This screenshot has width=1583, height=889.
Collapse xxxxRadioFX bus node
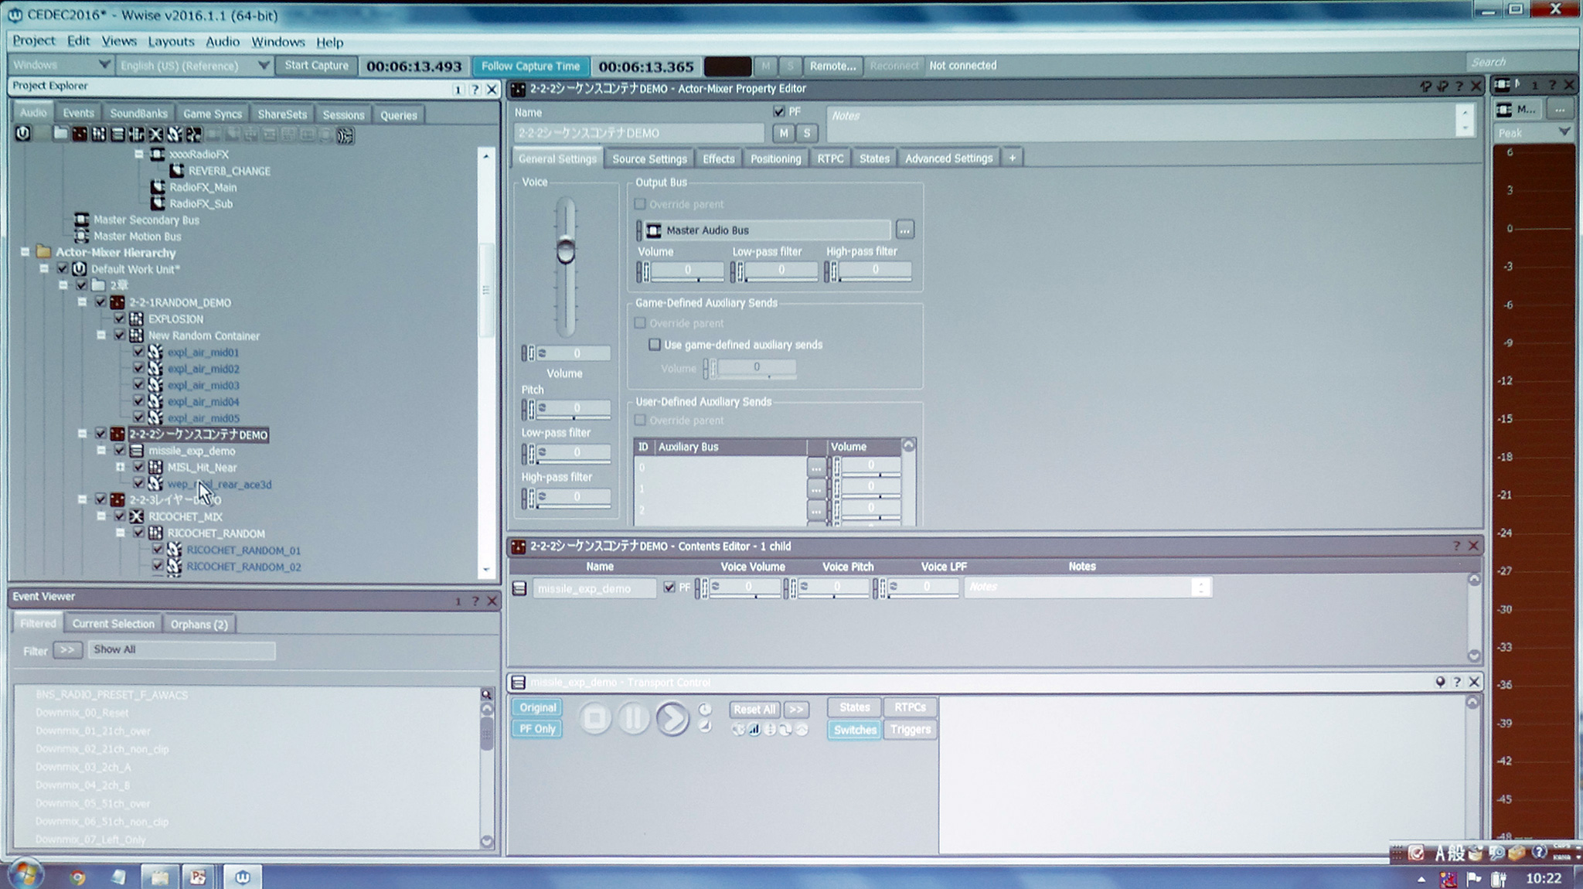(x=139, y=154)
